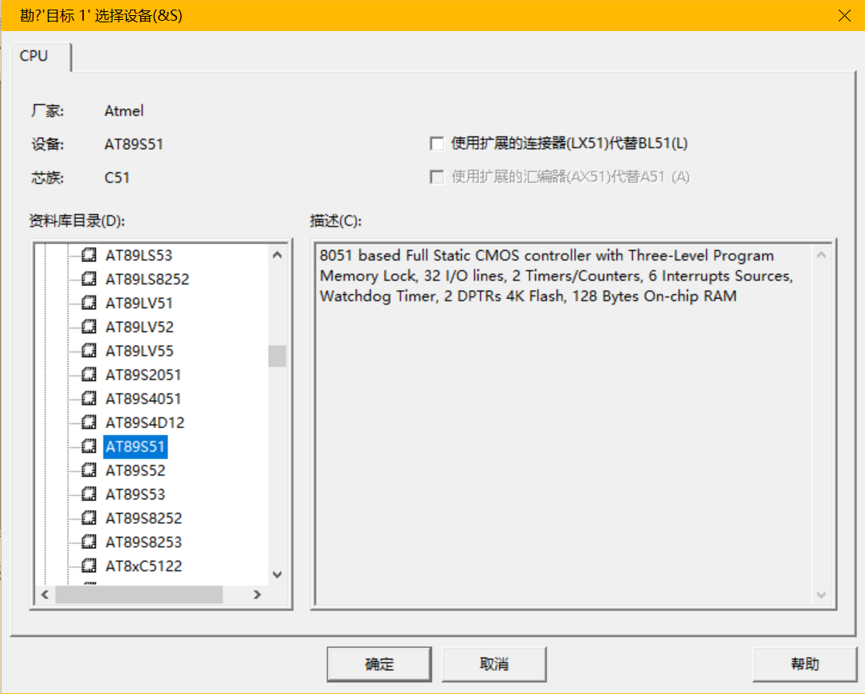
Task: Click the chip icon beside AT89S2051
Action: tap(89, 375)
